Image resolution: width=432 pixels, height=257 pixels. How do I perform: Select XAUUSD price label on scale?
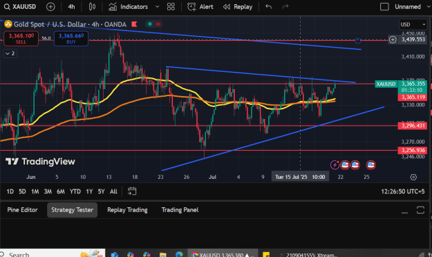point(386,84)
